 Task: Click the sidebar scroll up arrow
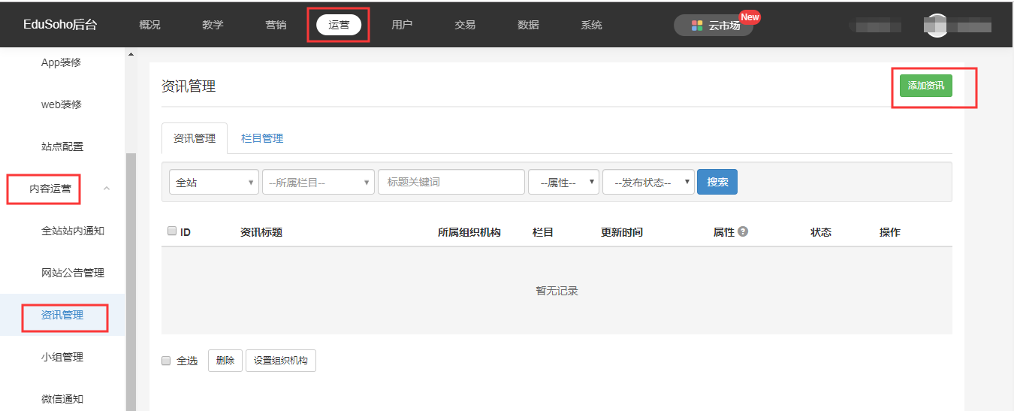(131, 54)
